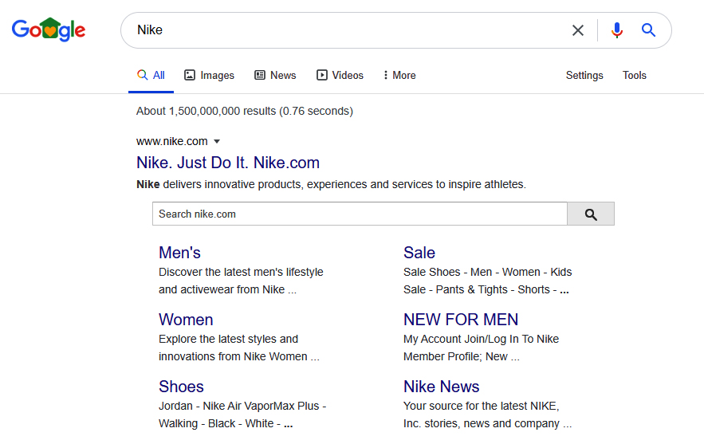Image resolution: width=704 pixels, height=444 pixels.
Task: Click the magnifier icon in All tab
Action: [143, 75]
